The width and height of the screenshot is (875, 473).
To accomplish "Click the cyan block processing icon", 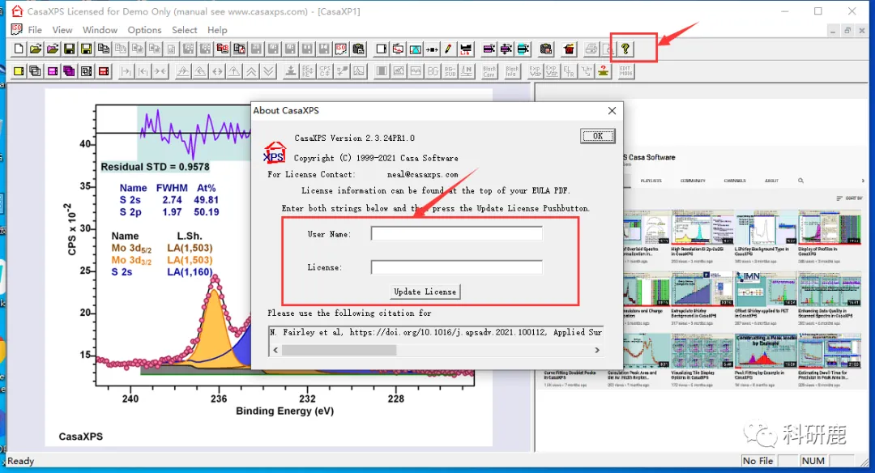I will 523,49.
